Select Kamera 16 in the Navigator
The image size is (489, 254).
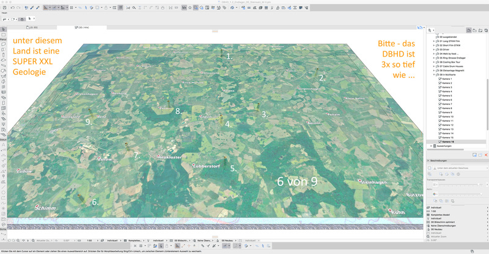pyautogui.click(x=447, y=142)
